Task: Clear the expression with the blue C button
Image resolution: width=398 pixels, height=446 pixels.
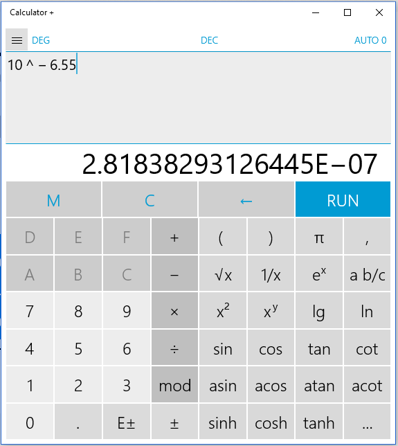Action: point(150,199)
